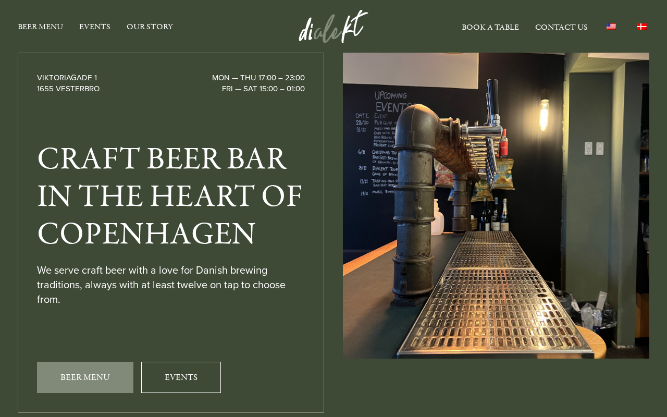The image size is (667, 417).
Task: Click the dialekt logo in the header
Action: coord(333,27)
